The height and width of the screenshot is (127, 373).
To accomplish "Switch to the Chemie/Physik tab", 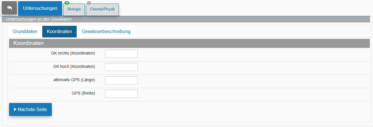I will 102,9.
